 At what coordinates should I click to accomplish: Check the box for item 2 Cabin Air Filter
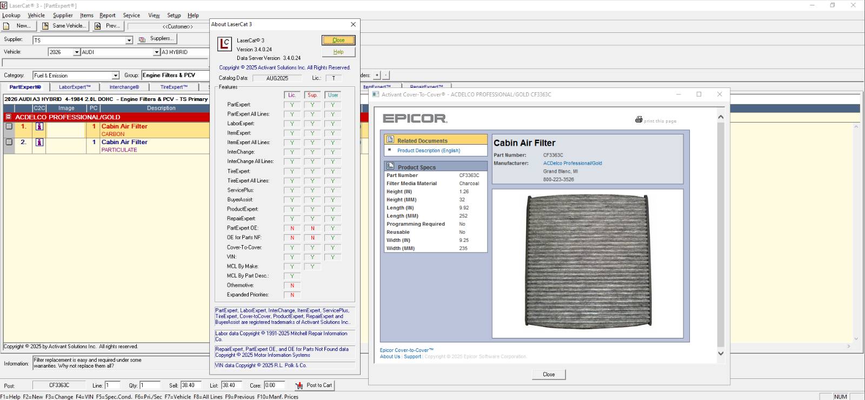pyautogui.click(x=9, y=143)
